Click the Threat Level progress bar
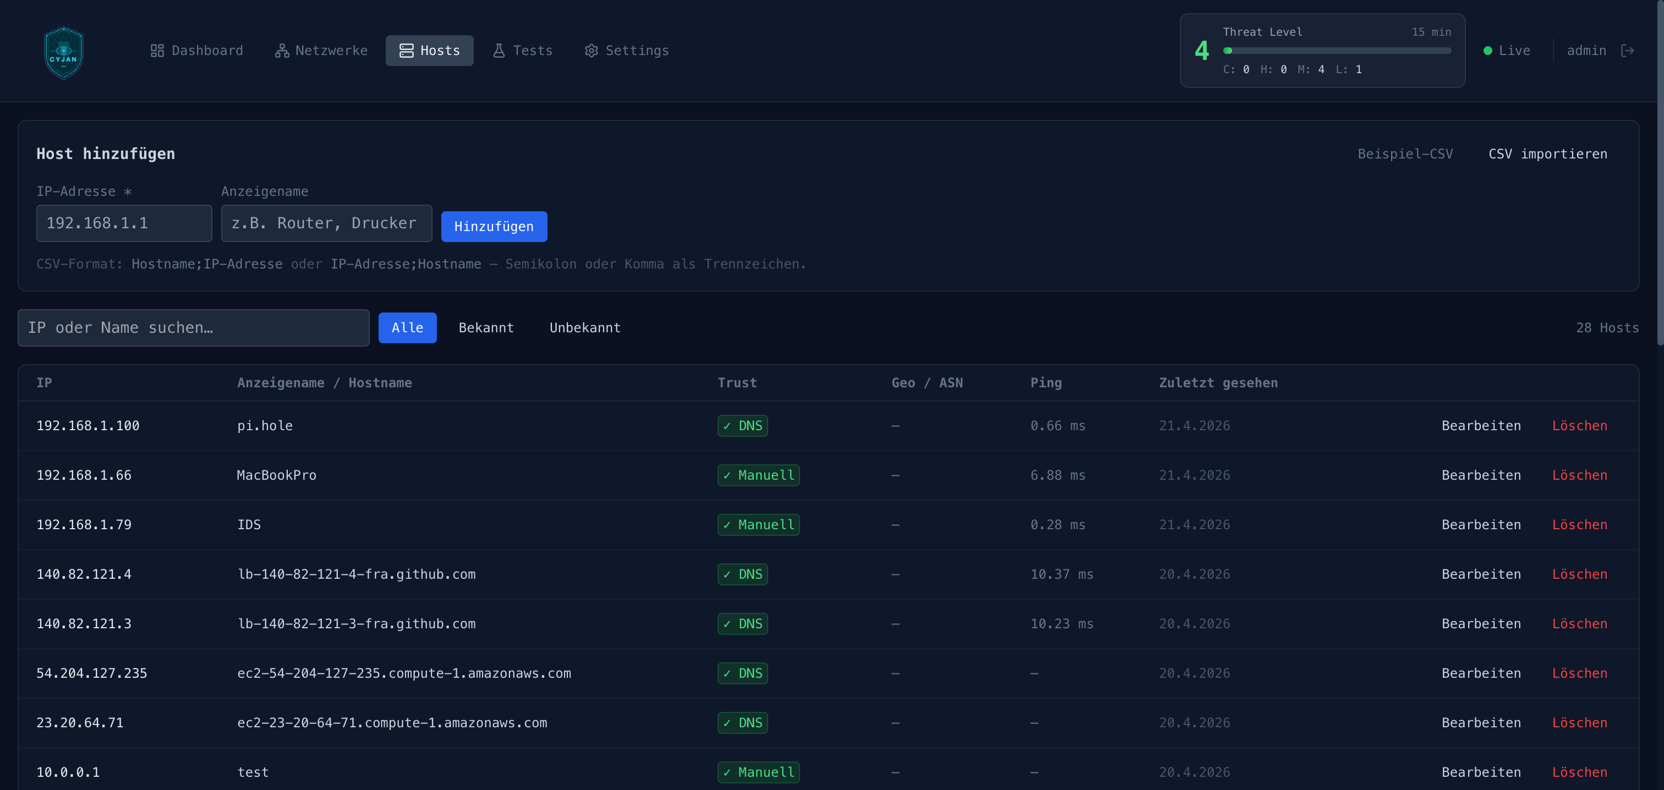 (1337, 51)
